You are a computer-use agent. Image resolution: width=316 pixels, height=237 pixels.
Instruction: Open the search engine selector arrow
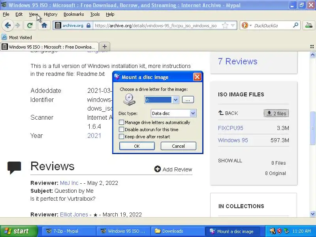click(250, 25)
